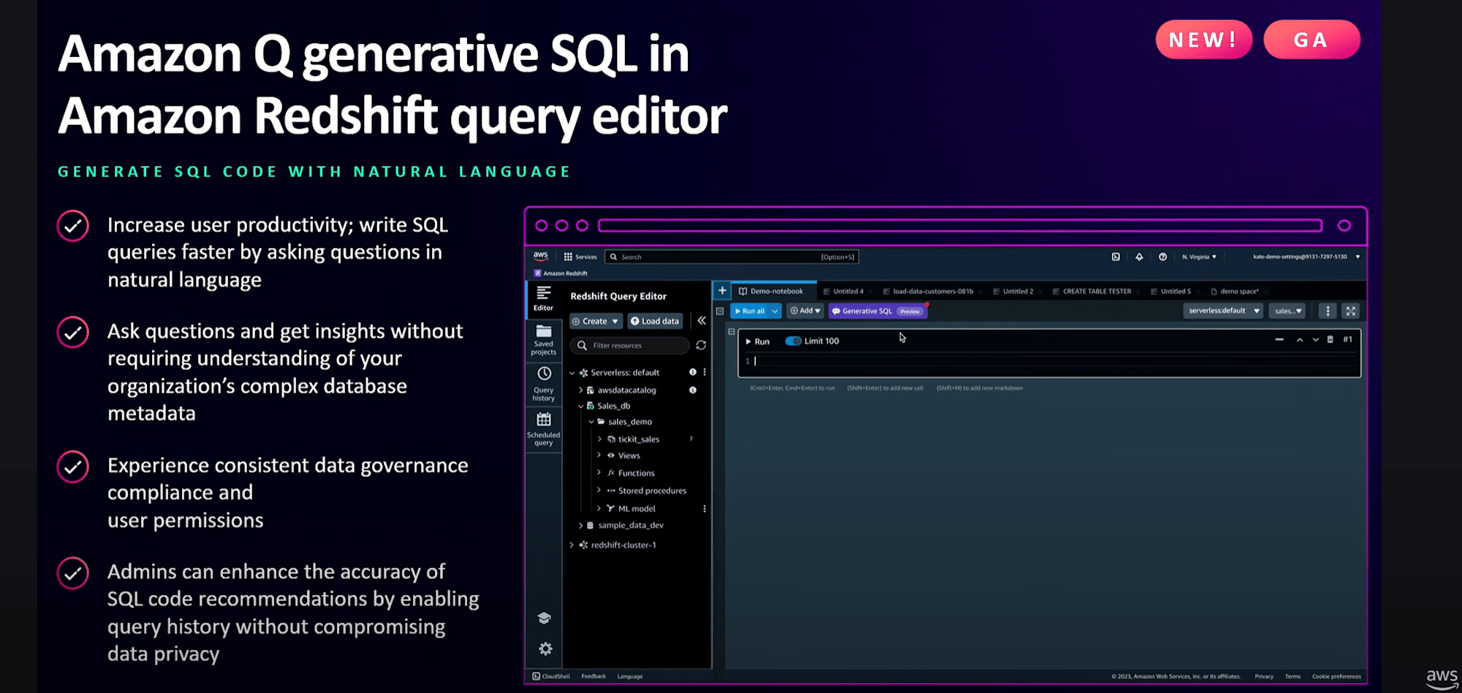This screenshot has width=1462, height=693.
Task: Open the Run all dropdown arrow
Action: coord(775,311)
